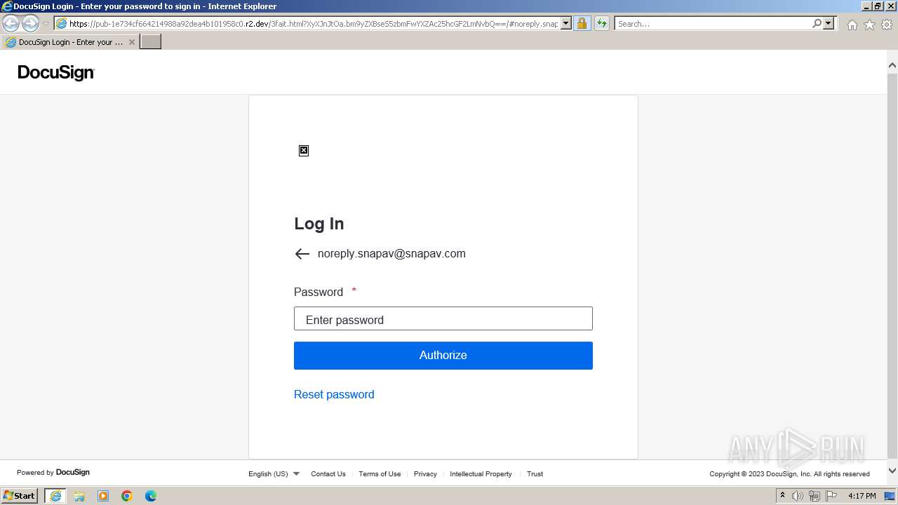Open Google Chrome from taskbar

pos(127,496)
